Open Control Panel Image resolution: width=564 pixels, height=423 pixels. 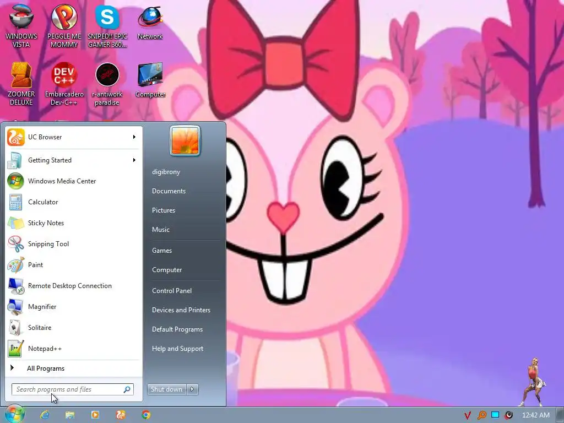pos(172,291)
